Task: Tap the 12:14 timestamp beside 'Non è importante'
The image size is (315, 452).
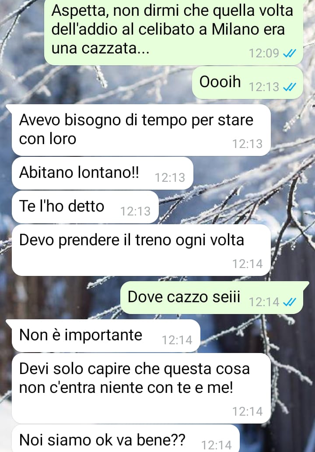Action: [177, 340]
